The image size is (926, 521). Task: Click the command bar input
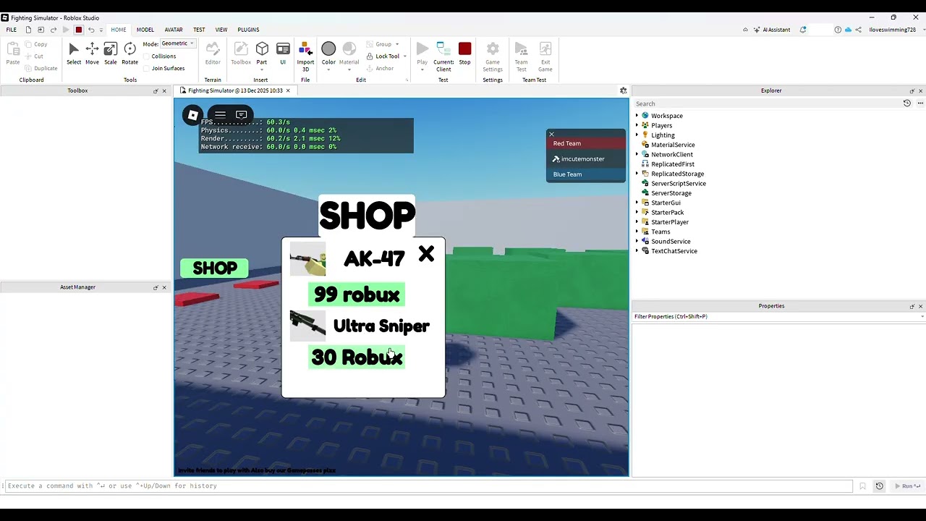pyautogui.click(x=428, y=486)
